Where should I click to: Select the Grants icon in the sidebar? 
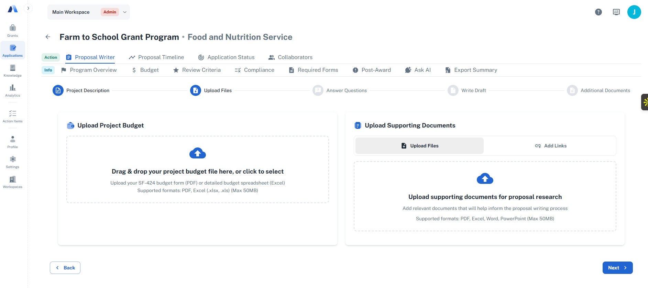12,30
